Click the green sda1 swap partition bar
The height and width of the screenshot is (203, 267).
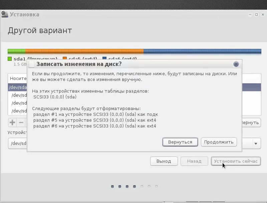pyautogui.click(x=16, y=51)
